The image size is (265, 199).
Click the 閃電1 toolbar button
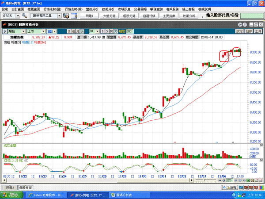[x=89, y=16]
